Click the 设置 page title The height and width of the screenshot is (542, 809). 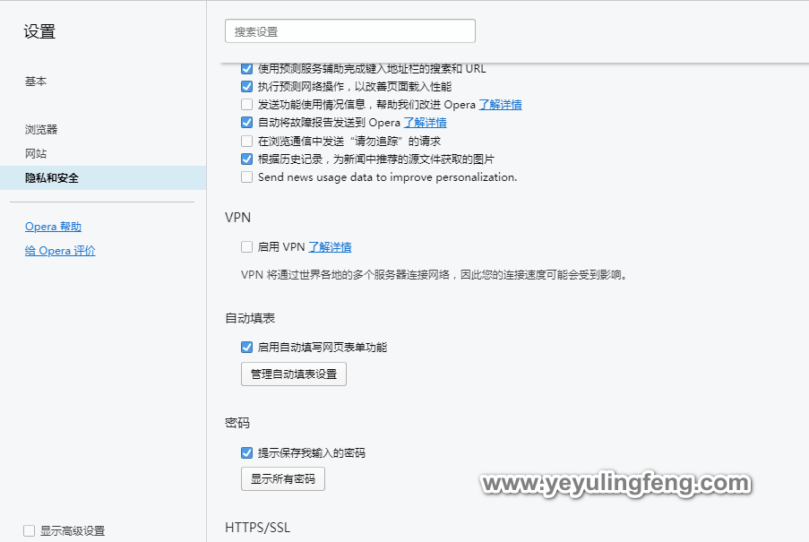pyautogui.click(x=39, y=31)
